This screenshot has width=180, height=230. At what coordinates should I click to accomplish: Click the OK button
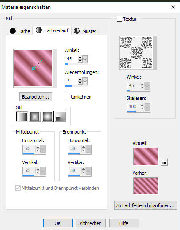click(x=58, y=223)
